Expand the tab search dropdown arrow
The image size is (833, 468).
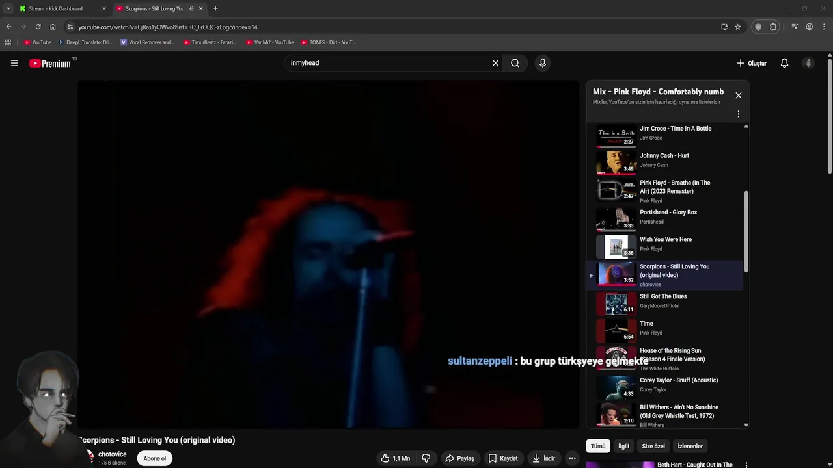tap(8, 8)
